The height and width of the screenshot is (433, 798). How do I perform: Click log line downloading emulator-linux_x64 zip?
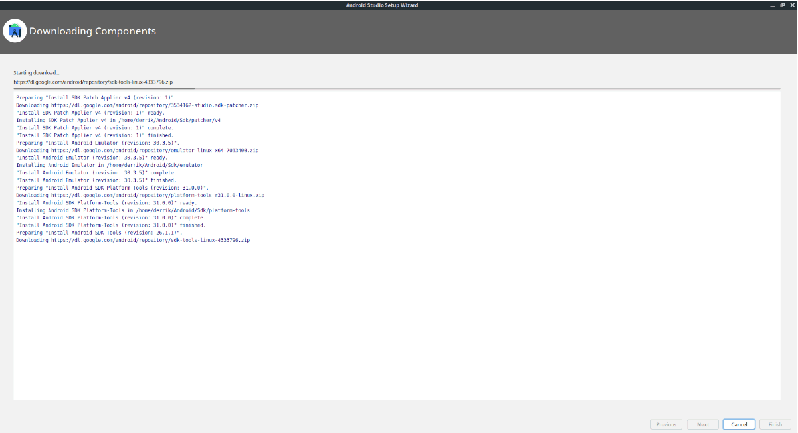click(138, 150)
